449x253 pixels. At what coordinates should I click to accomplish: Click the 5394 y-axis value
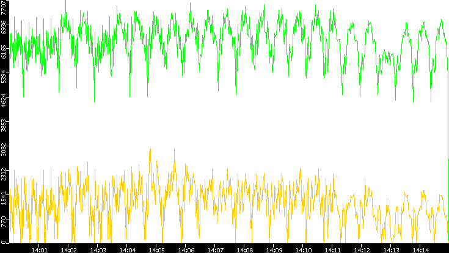[x=4, y=77]
